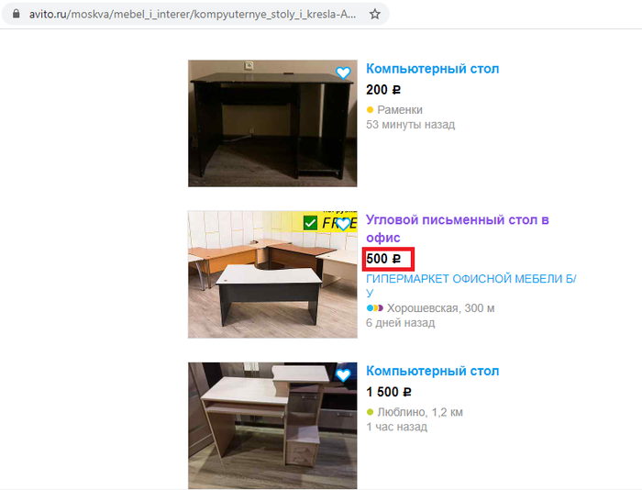Click the 500 ₽ price highlighted in red
The height and width of the screenshot is (490, 642).
(383, 259)
